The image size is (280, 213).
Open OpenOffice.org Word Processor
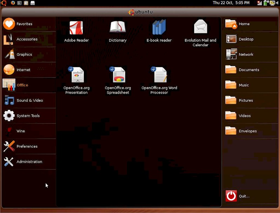(159, 80)
